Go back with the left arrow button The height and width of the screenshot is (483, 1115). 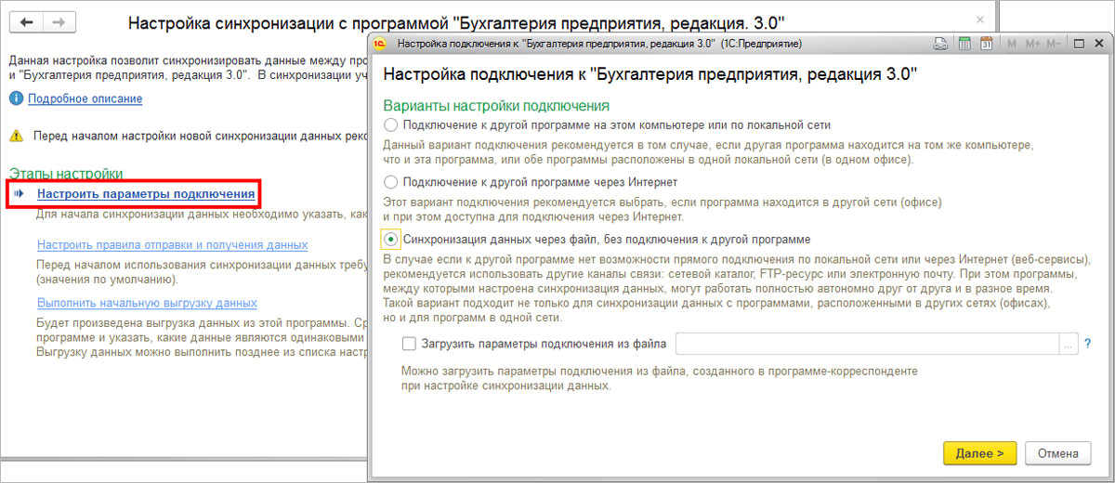click(26, 21)
